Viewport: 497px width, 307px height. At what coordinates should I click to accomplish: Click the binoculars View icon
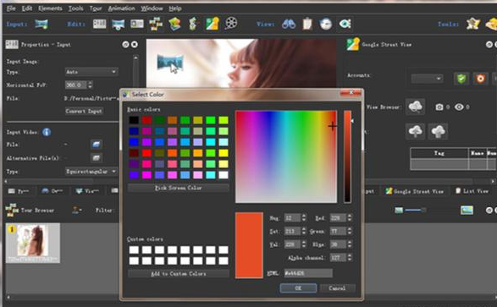click(x=289, y=24)
